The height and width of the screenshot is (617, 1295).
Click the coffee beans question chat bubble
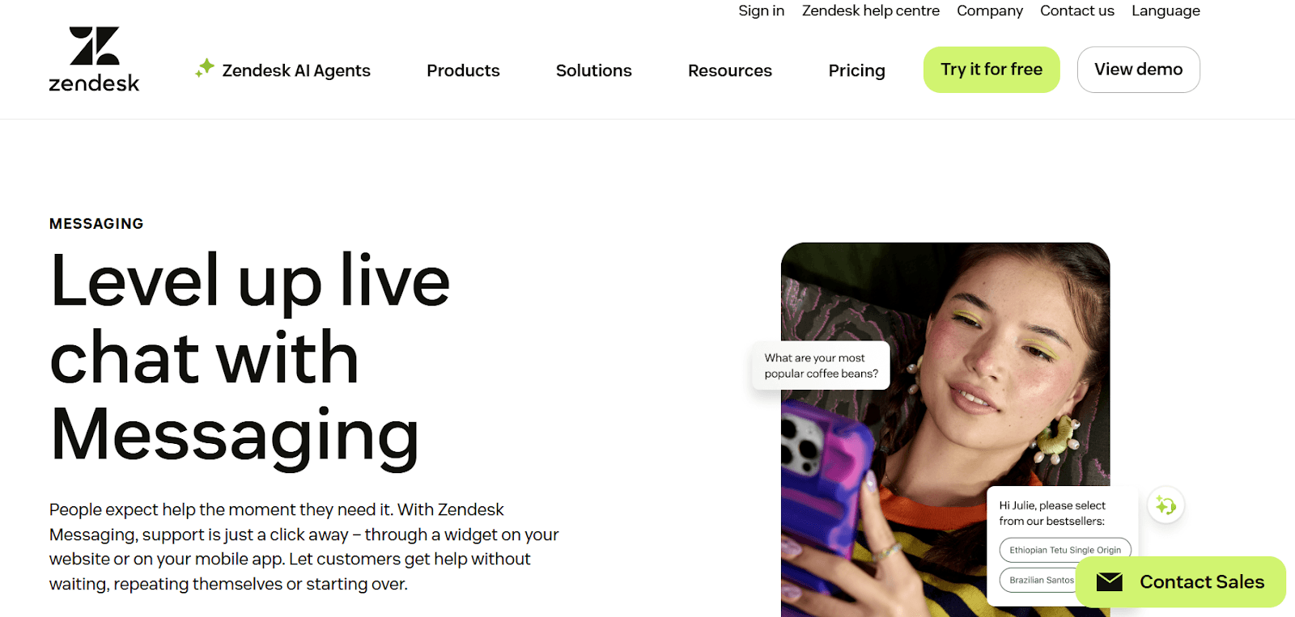pos(821,366)
